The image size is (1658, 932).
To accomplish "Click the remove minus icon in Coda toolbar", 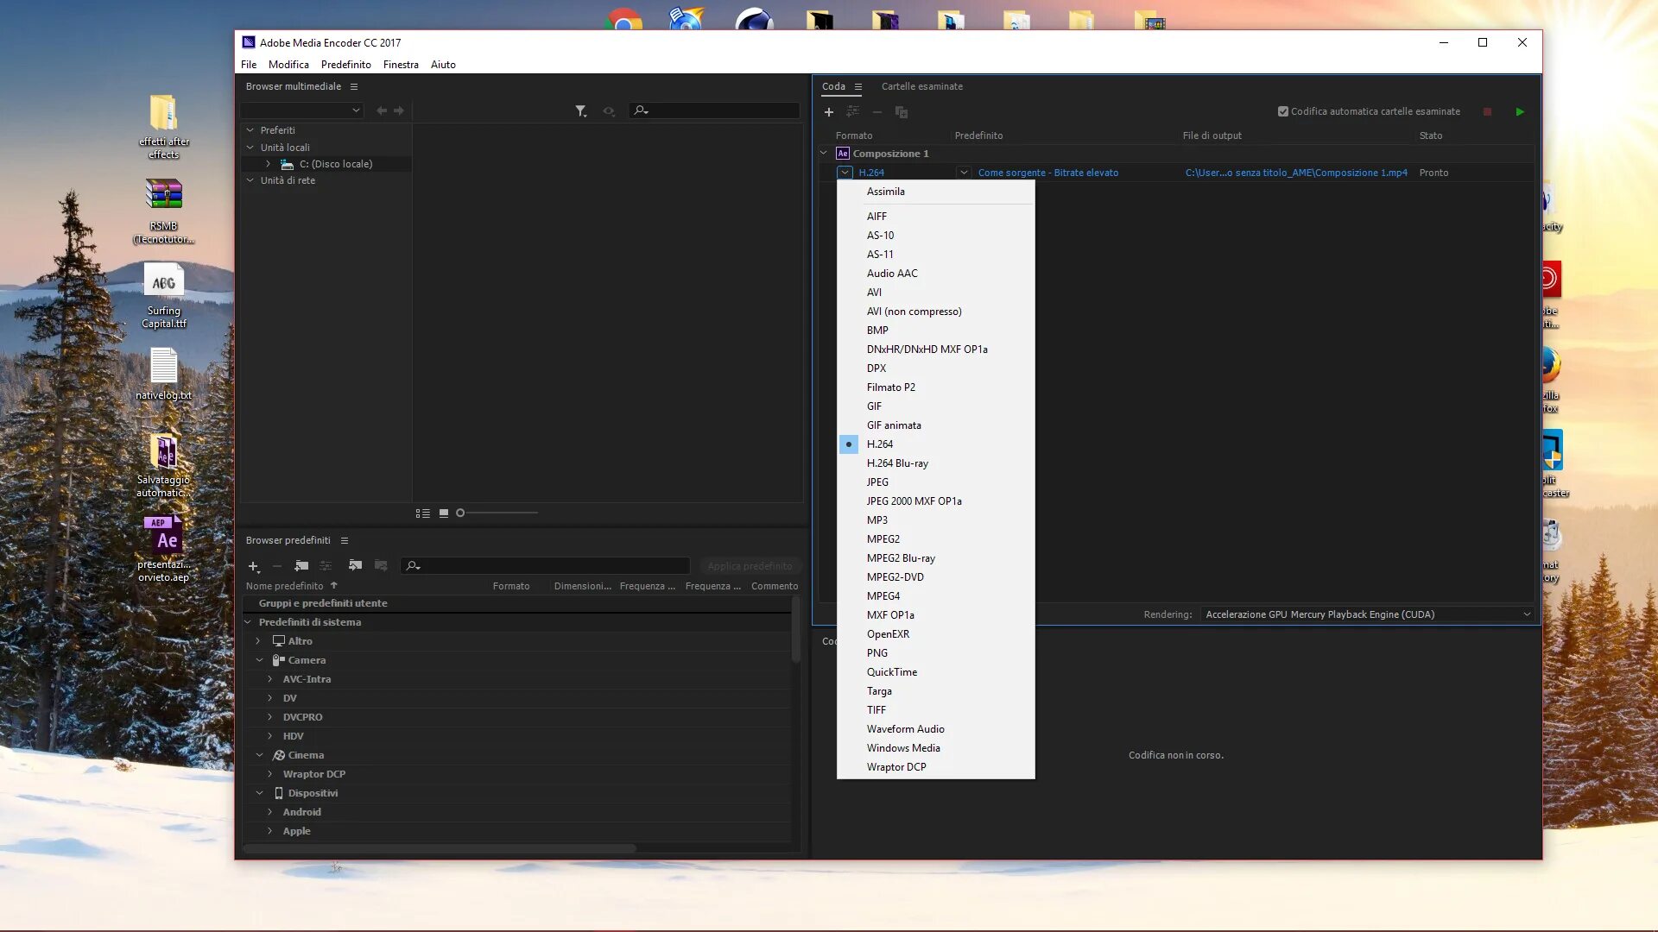I will 876,112.
